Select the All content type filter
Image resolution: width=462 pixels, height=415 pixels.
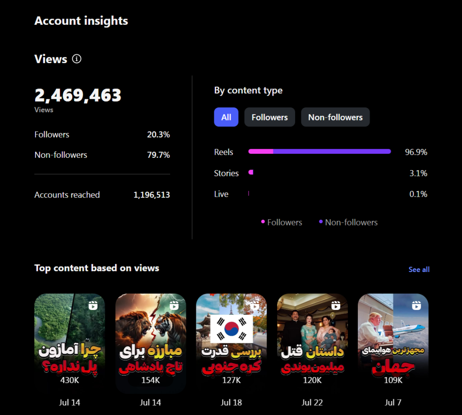click(226, 117)
